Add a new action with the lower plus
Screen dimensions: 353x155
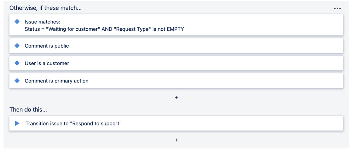tap(176, 140)
